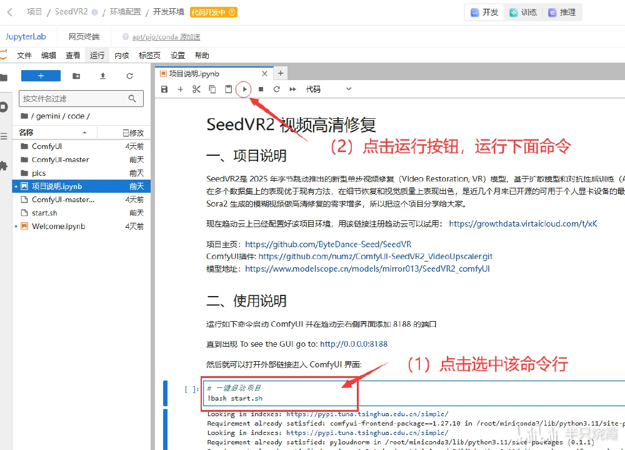Paste cell from clipboard
625x450 pixels.
click(227, 89)
